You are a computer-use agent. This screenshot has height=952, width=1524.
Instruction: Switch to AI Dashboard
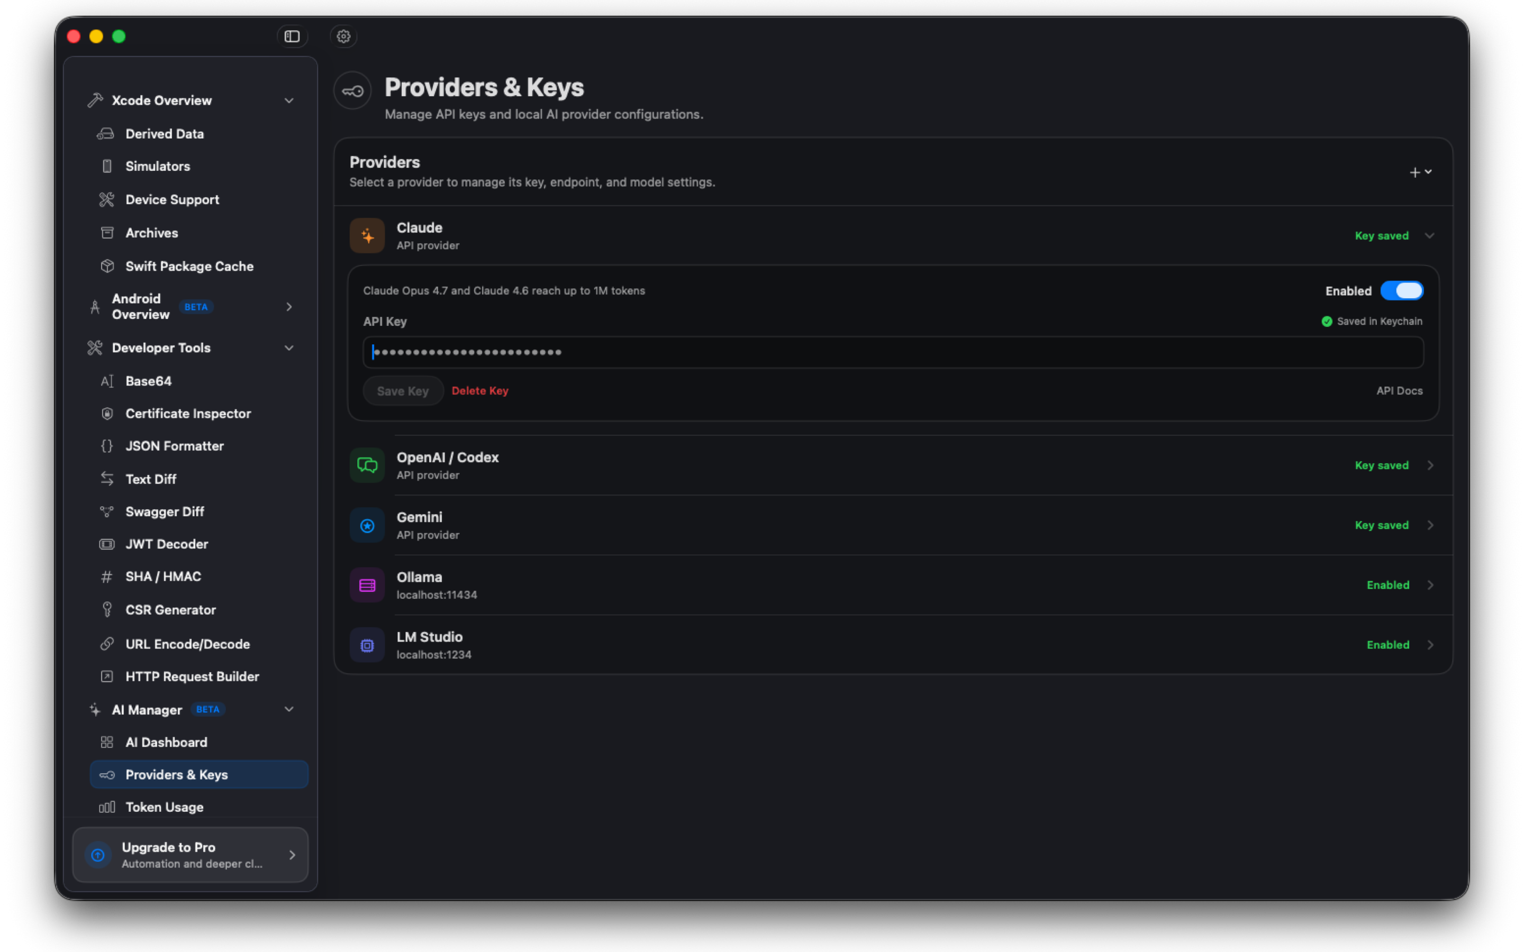(x=199, y=743)
